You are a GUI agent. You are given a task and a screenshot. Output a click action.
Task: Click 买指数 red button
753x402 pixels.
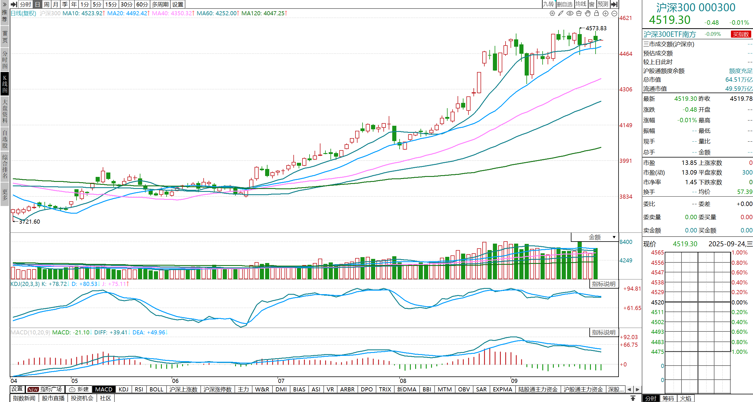[x=741, y=34]
